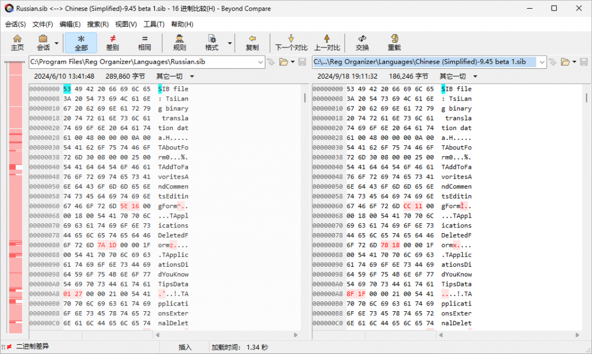Click left pane horizontal scroll left arrow
592x354 pixels.
click(157, 335)
